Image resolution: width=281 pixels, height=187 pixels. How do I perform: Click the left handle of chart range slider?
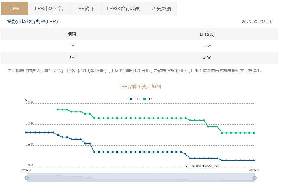pyautogui.click(x=27, y=178)
